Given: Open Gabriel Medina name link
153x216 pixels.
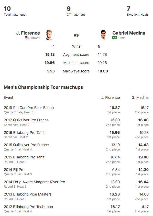Looking at the screenshot, I should pyautogui.click(x=129, y=33).
